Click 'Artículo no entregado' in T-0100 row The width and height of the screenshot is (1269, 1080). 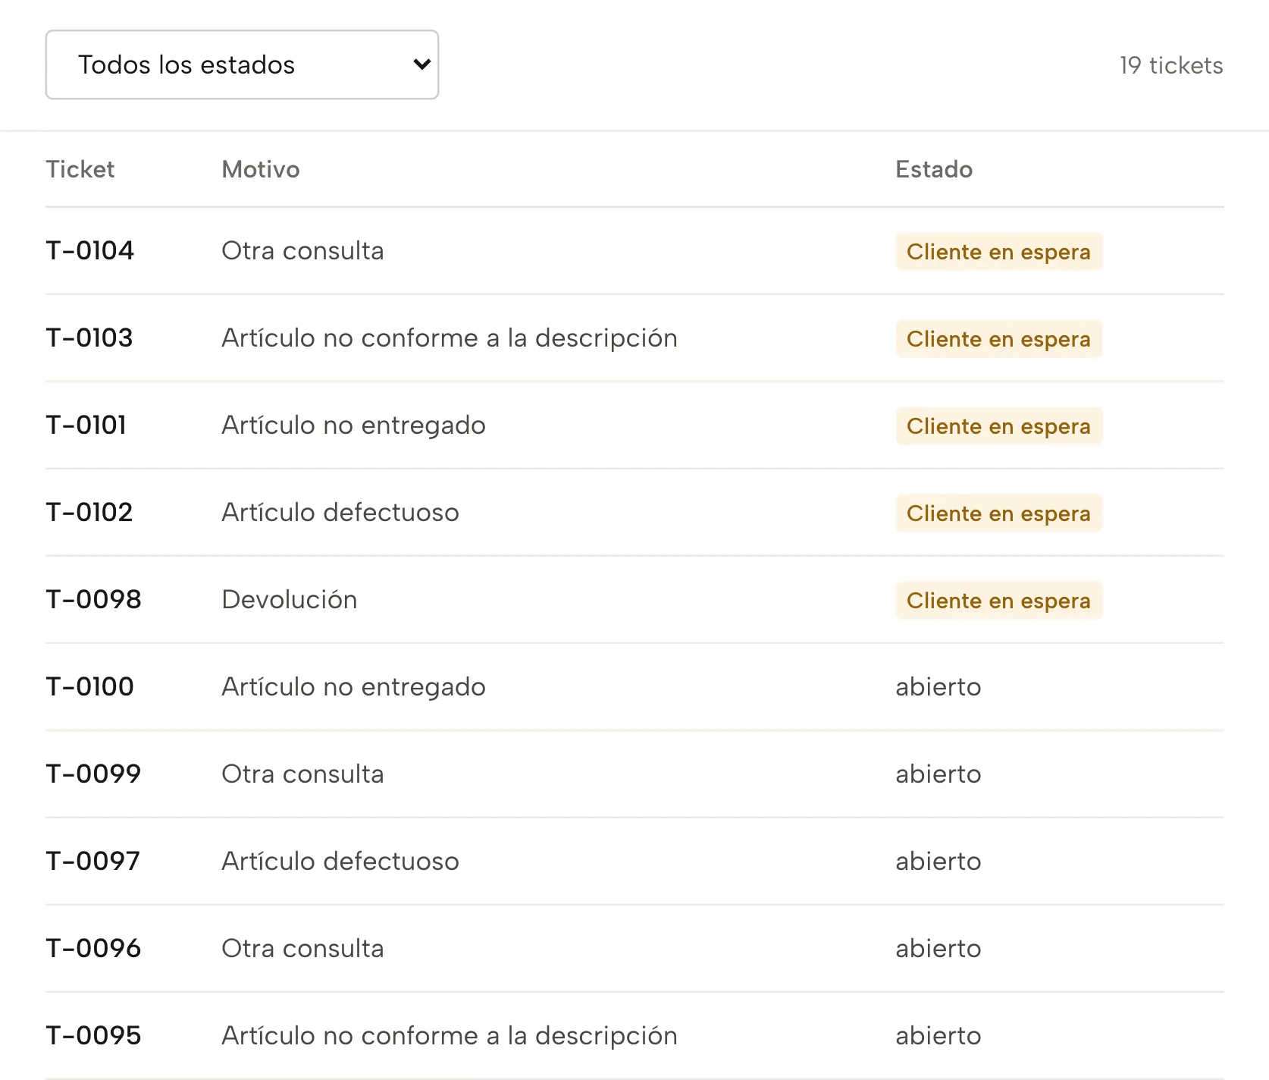click(353, 686)
